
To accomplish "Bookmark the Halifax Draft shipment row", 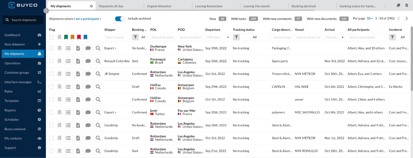I will click(x=59, y=87).
